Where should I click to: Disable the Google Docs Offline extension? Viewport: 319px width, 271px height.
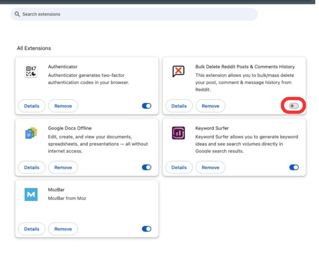point(146,167)
